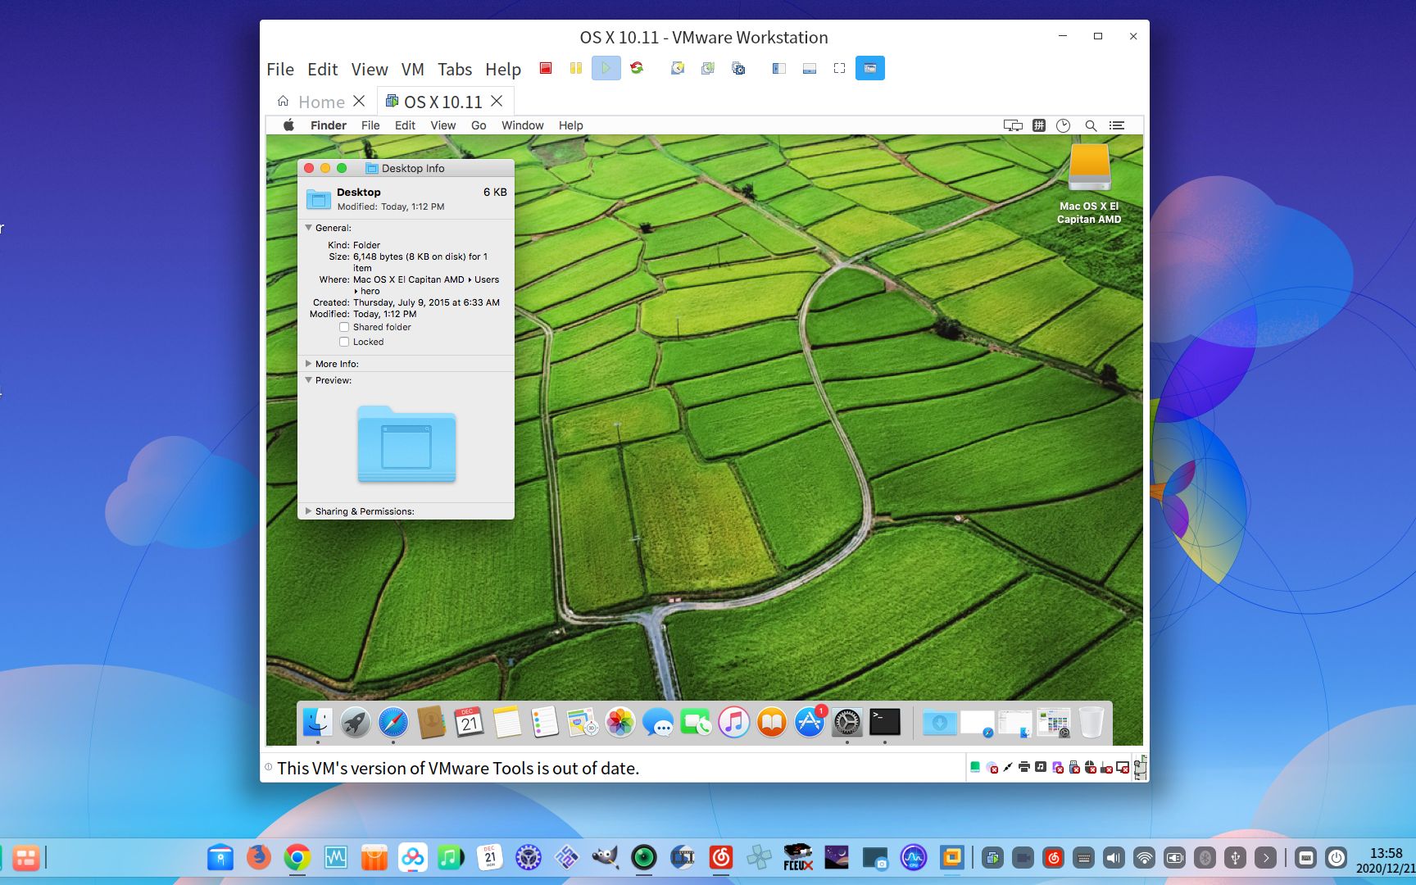Open the Finder Go menu
Image resolution: width=1416 pixels, height=885 pixels.
479,125
